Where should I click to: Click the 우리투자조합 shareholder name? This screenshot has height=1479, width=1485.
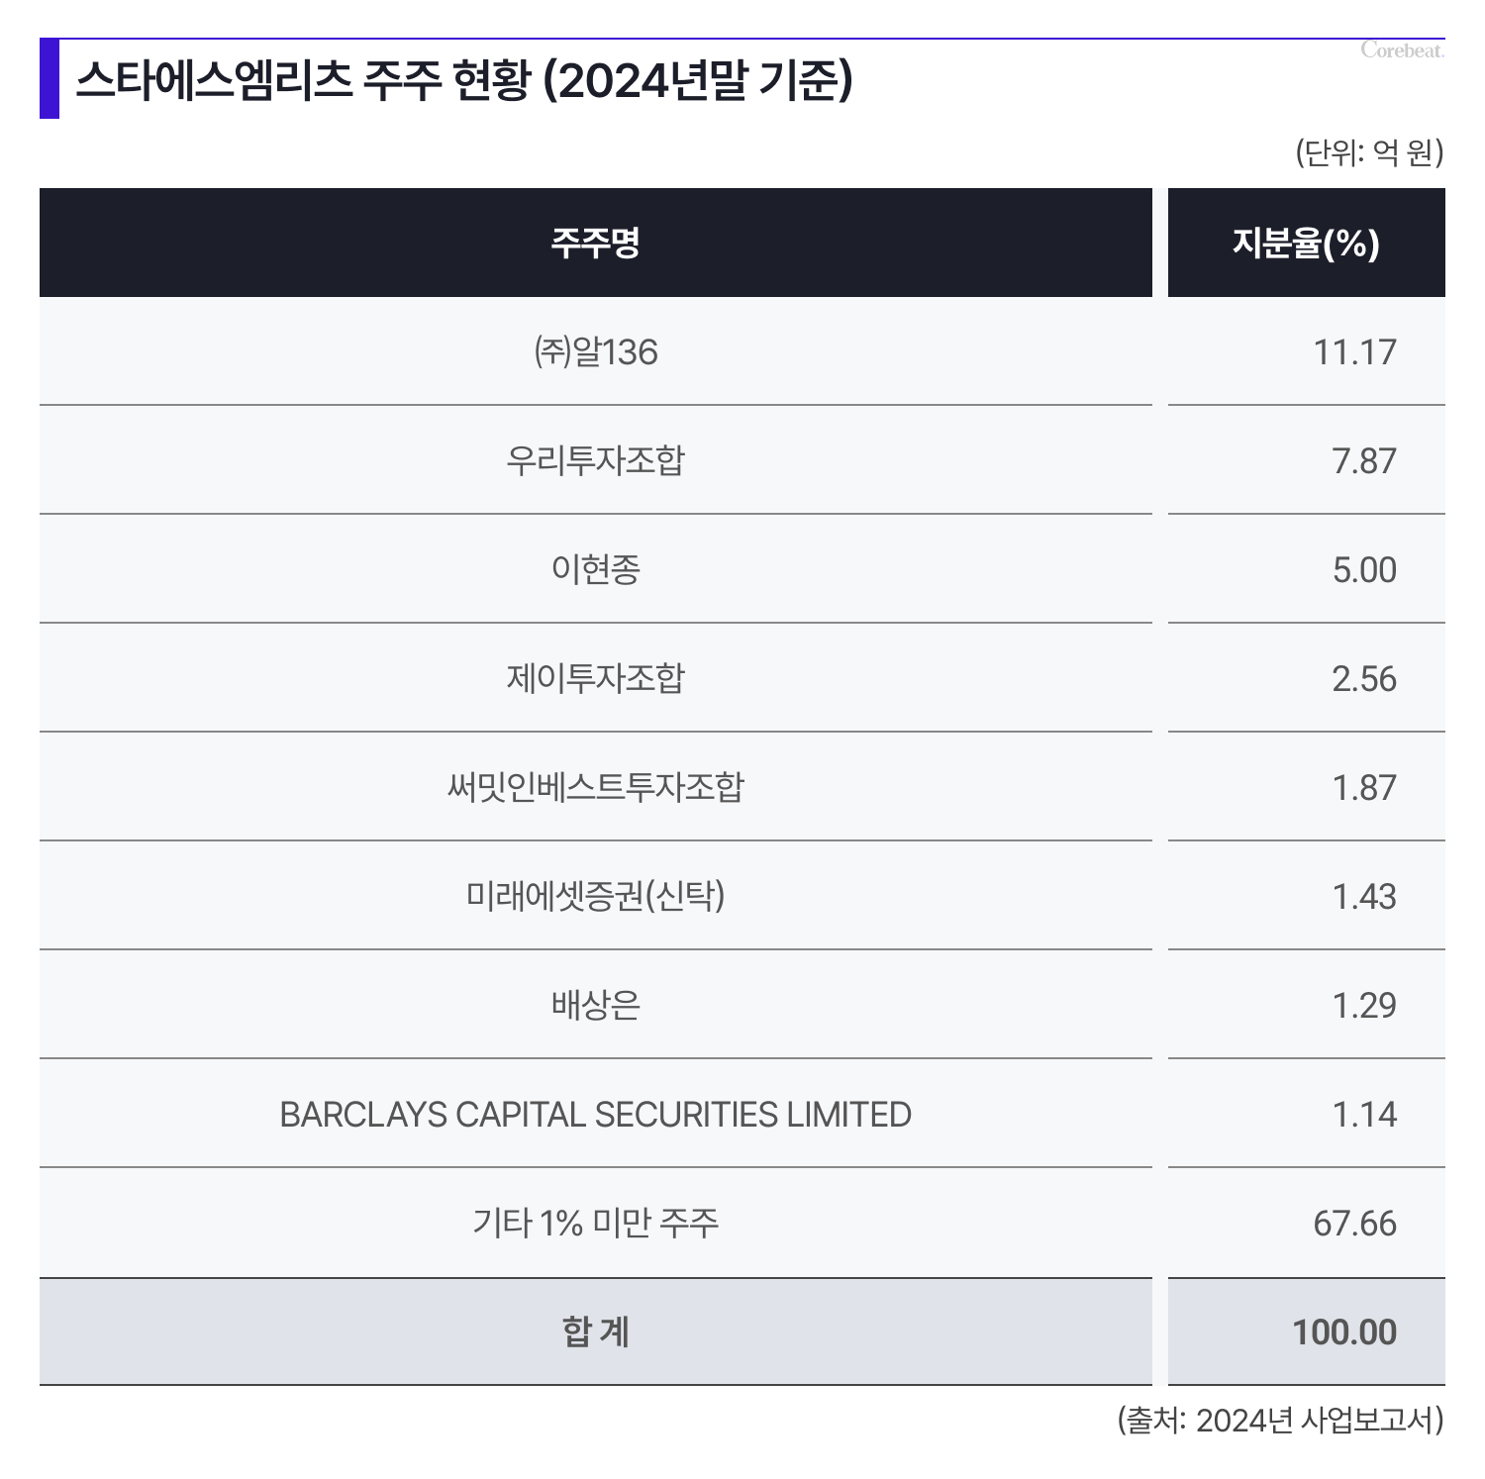point(596,460)
